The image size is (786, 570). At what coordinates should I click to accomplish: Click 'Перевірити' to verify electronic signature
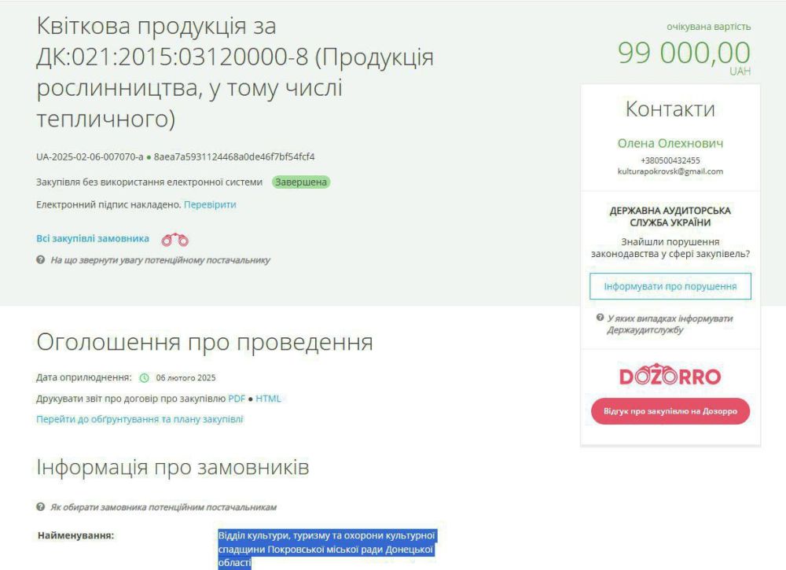click(210, 204)
